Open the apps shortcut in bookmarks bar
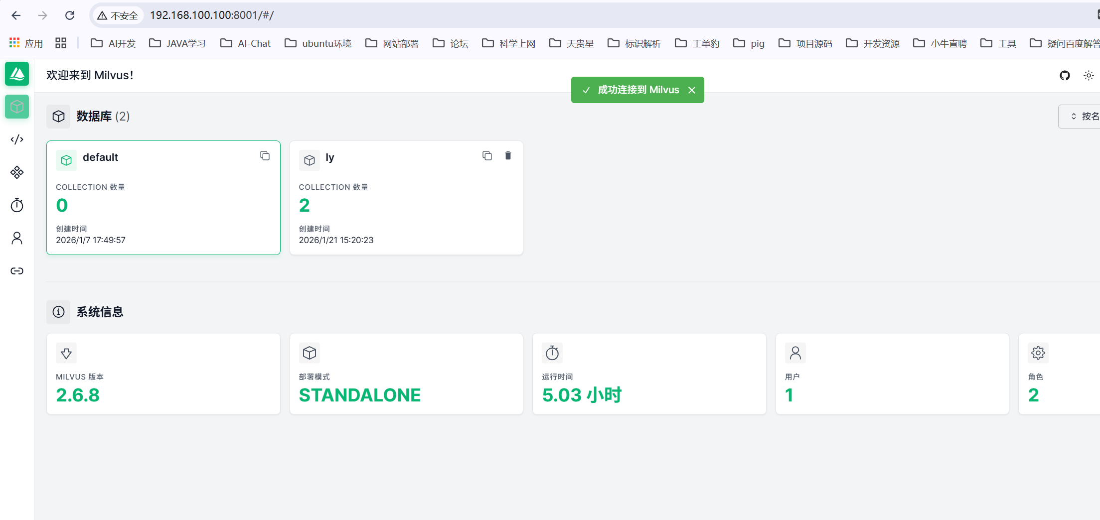 tap(26, 43)
